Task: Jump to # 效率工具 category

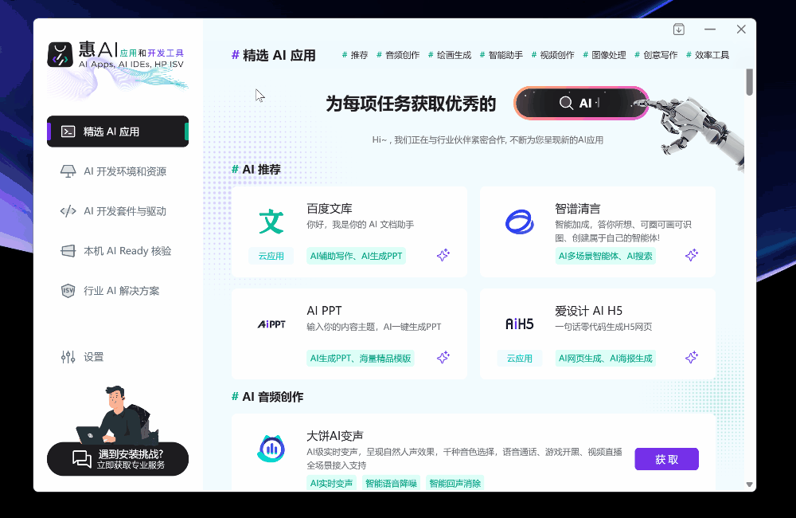Action: [x=708, y=55]
